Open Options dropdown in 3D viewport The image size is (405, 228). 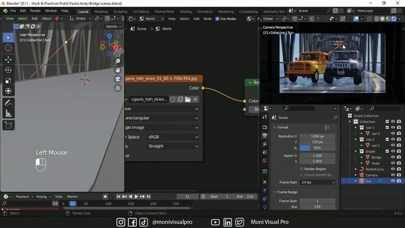coord(113,27)
